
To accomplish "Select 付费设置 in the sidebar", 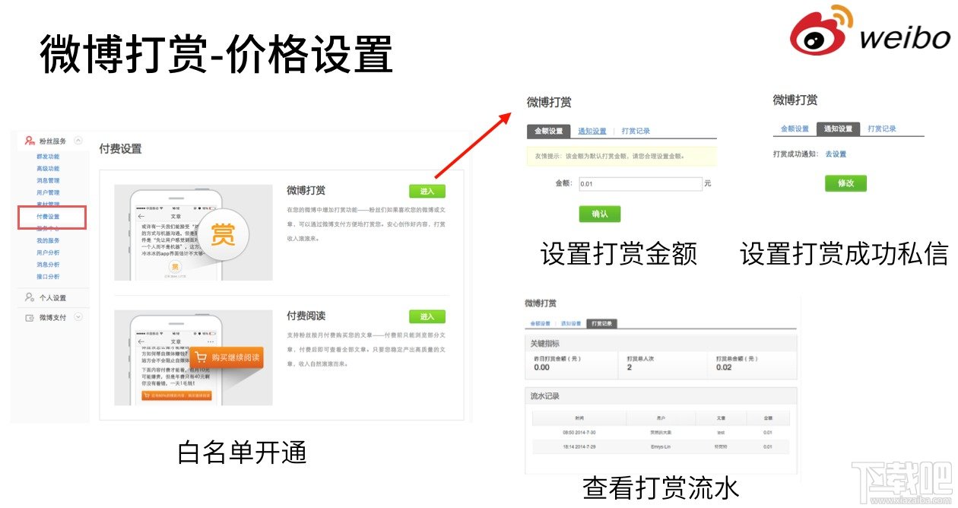I will [48, 217].
